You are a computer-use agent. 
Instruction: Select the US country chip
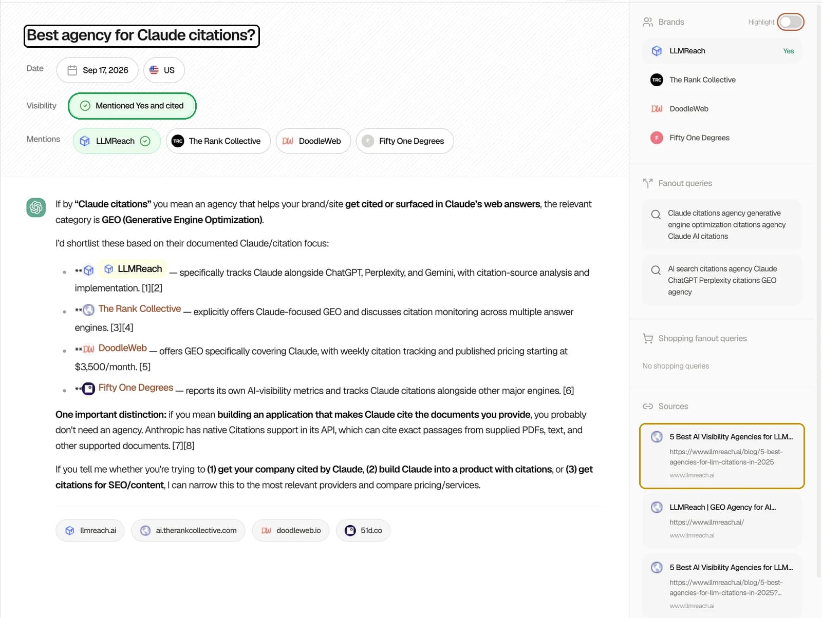(x=164, y=70)
